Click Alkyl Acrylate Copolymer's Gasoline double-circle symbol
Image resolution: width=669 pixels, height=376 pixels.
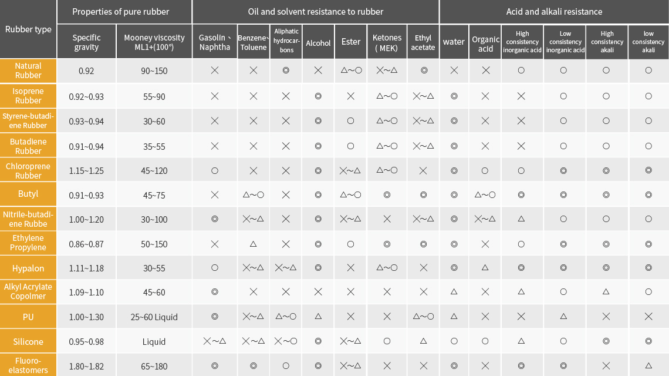coord(215,292)
